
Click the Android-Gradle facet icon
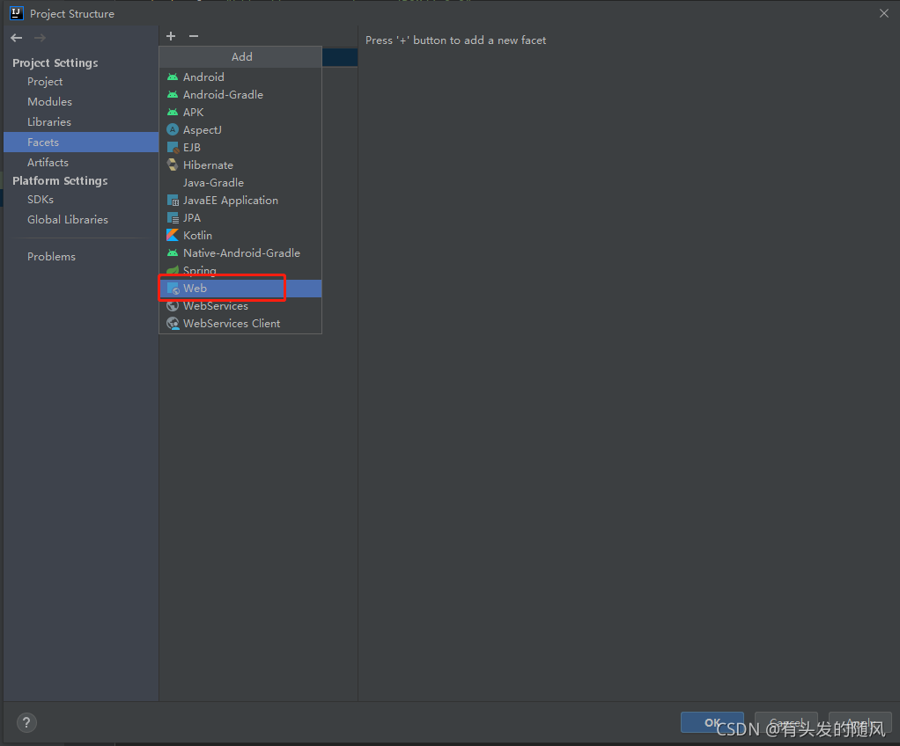[x=173, y=95]
